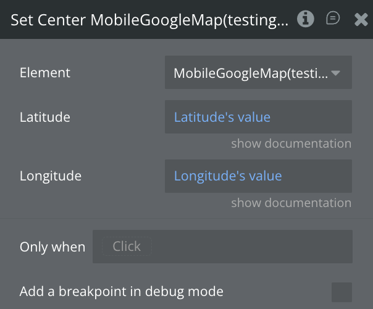Open the Element dropdown showing MobileGoogleMap
This screenshot has height=309, width=373.
251,73
